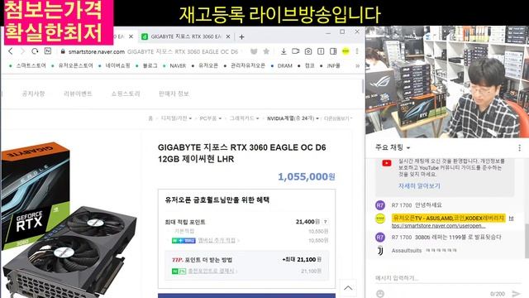Open the chat panel three-dot options
Image resolution: width=529 pixels, height=298 pixels.
[x=520, y=147]
